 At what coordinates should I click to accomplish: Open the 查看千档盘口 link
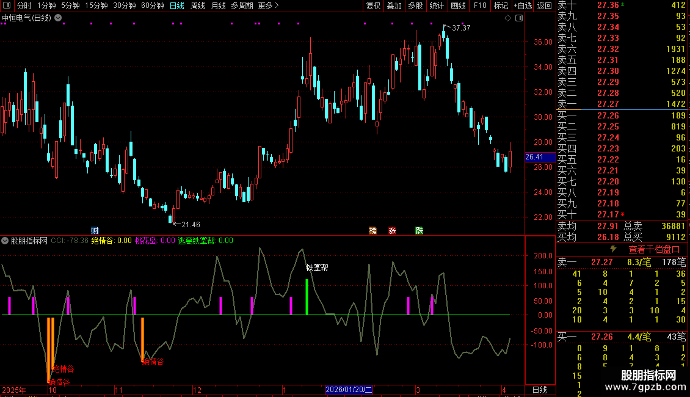[x=653, y=250]
